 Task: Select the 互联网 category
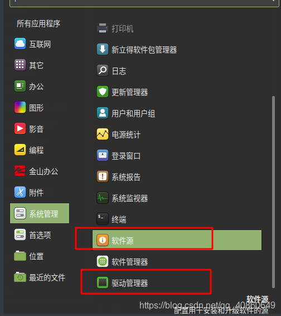(40, 44)
